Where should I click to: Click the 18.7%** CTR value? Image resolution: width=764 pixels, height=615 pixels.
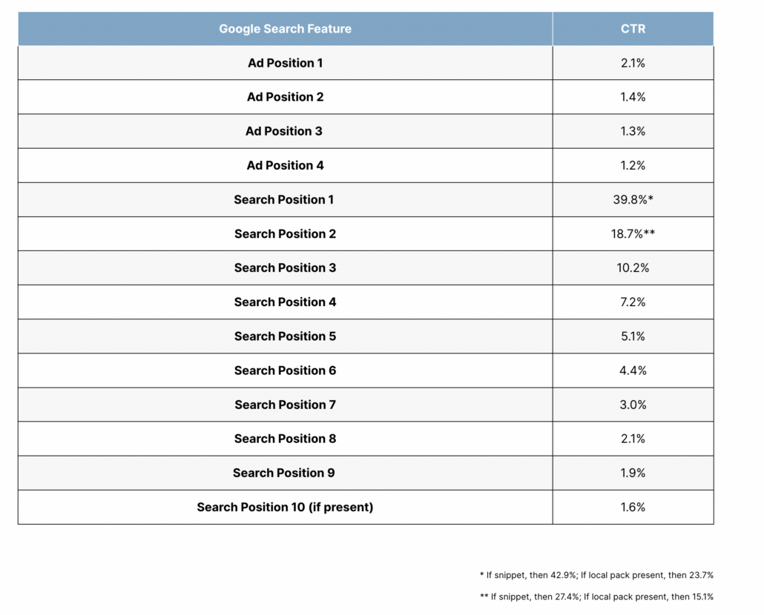pos(633,233)
